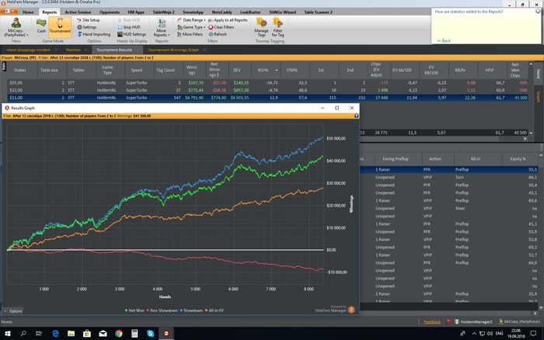
Task: Open the Table Scanner 2 tab
Action: (x=318, y=12)
